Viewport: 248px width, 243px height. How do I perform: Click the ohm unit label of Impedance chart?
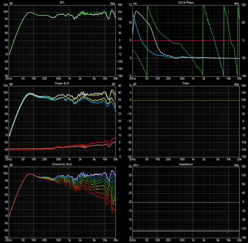coord(136,165)
